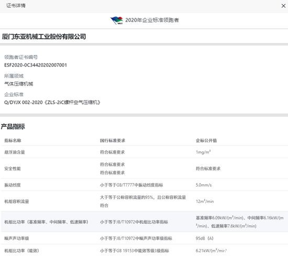Click the JB/T10972中噪声声功率级指标 cell

136,239
